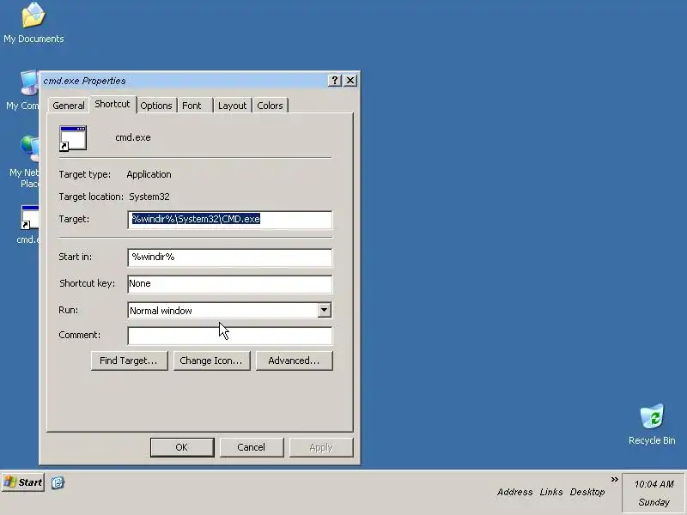Screen dimensions: 687x515
Task: Click the disabled Apply button
Action: 321,447
